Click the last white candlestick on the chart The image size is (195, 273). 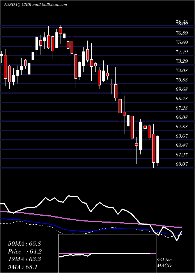(158, 149)
